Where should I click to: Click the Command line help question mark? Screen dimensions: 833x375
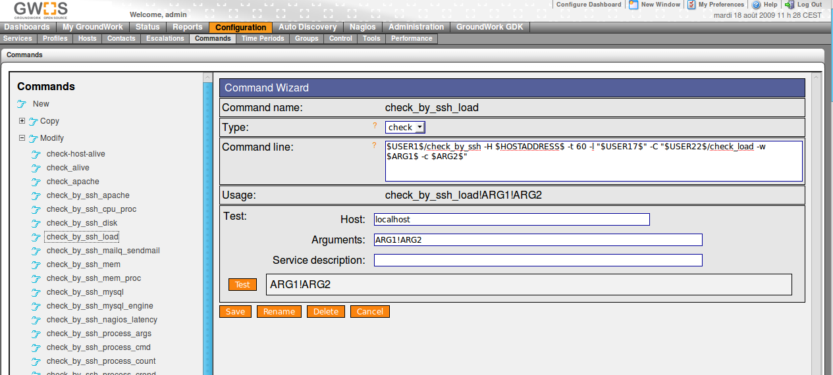point(375,145)
